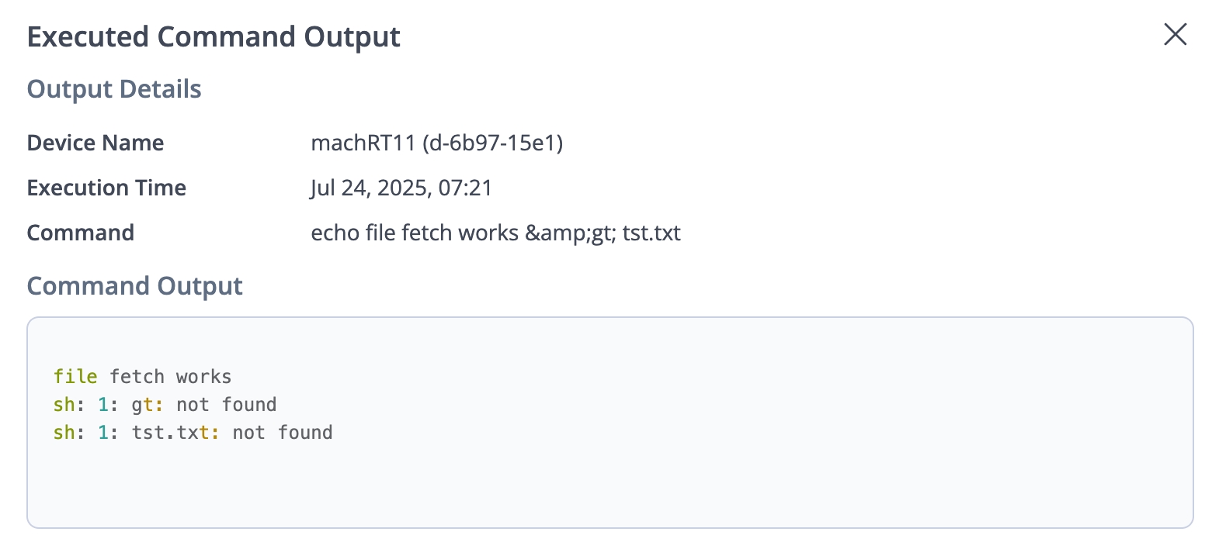1219x549 pixels.
Task: Click the Command field label
Action: click(81, 233)
